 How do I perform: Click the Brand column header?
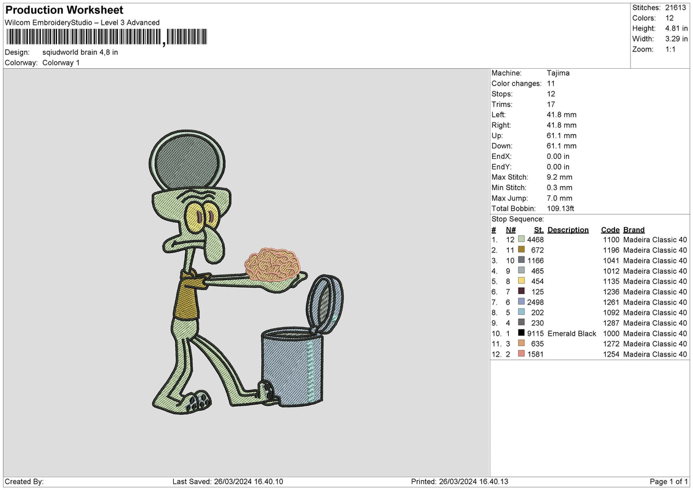pyautogui.click(x=634, y=229)
